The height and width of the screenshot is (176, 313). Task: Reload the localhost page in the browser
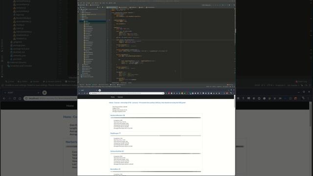point(85,93)
